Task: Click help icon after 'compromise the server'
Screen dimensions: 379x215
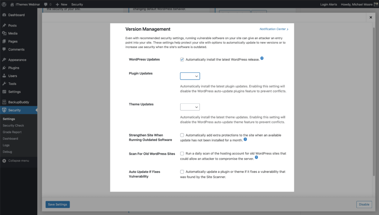Action: [256, 157]
